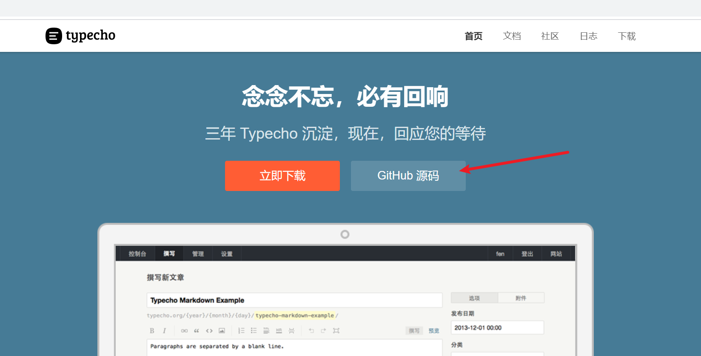This screenshot has width=701, height=356.
Task: Toggle Italic formatting icon
Action: click(164, 330)
